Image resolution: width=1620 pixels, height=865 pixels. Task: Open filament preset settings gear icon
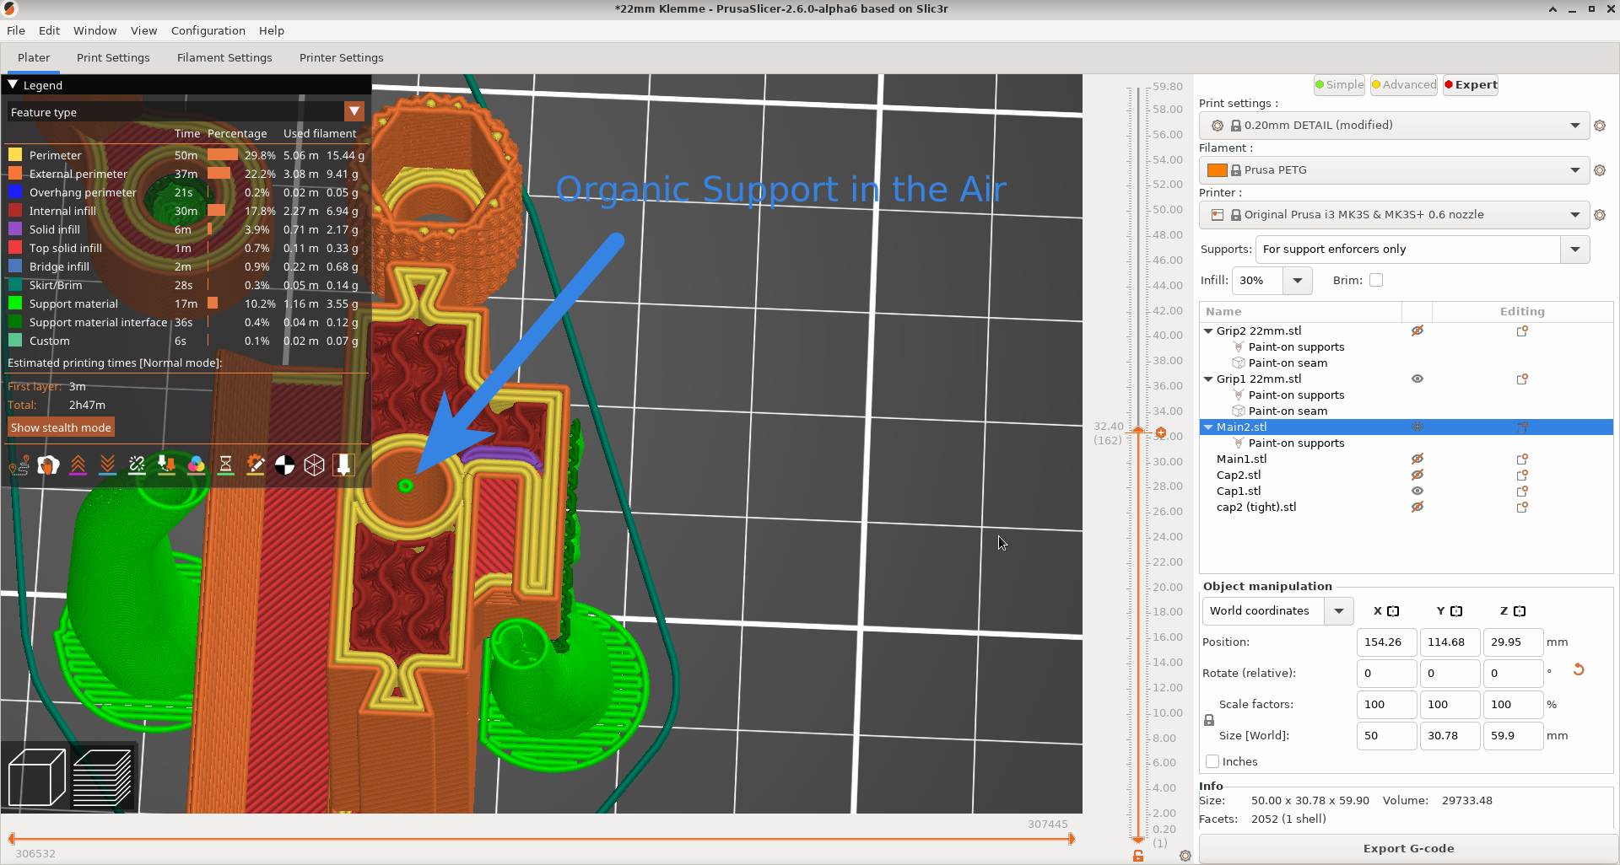click(x=1599, y=170)
